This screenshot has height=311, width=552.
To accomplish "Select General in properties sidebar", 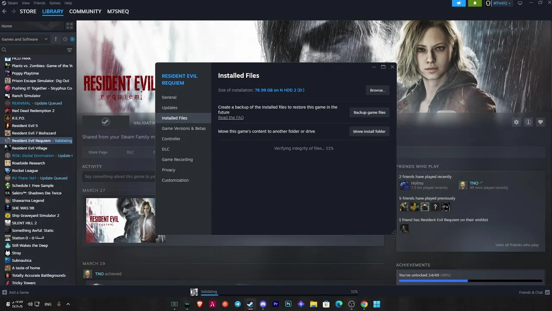I will click(x=183, y=97).
